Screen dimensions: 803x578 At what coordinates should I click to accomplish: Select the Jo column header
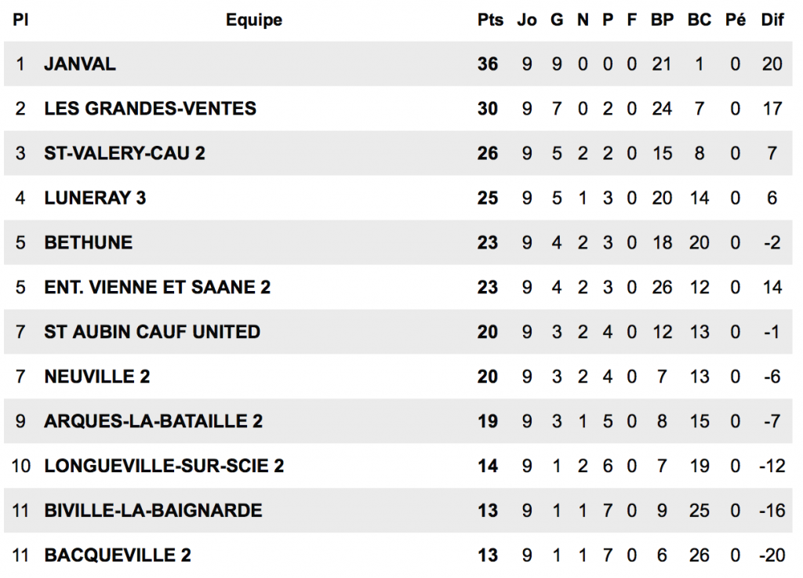pos(527,20)
